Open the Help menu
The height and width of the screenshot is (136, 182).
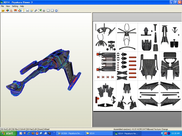point(22,6)
